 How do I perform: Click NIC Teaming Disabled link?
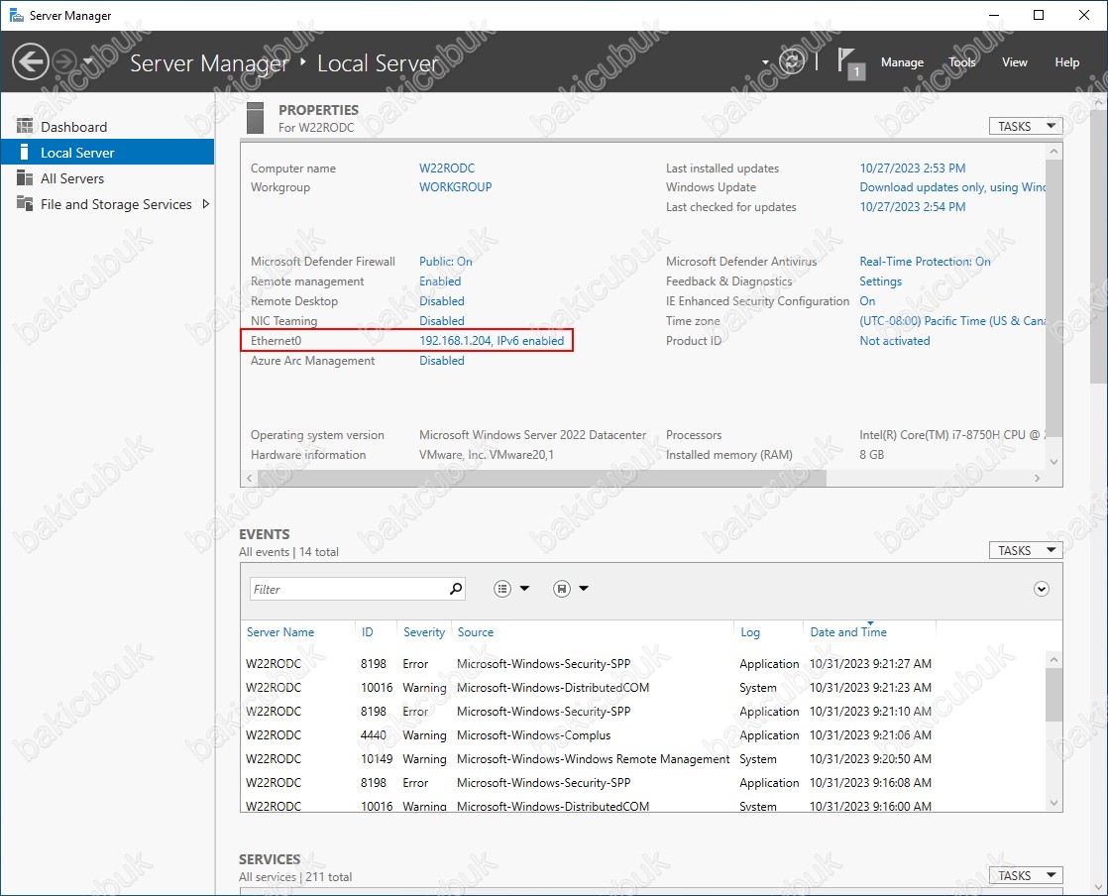pos(442,321)
